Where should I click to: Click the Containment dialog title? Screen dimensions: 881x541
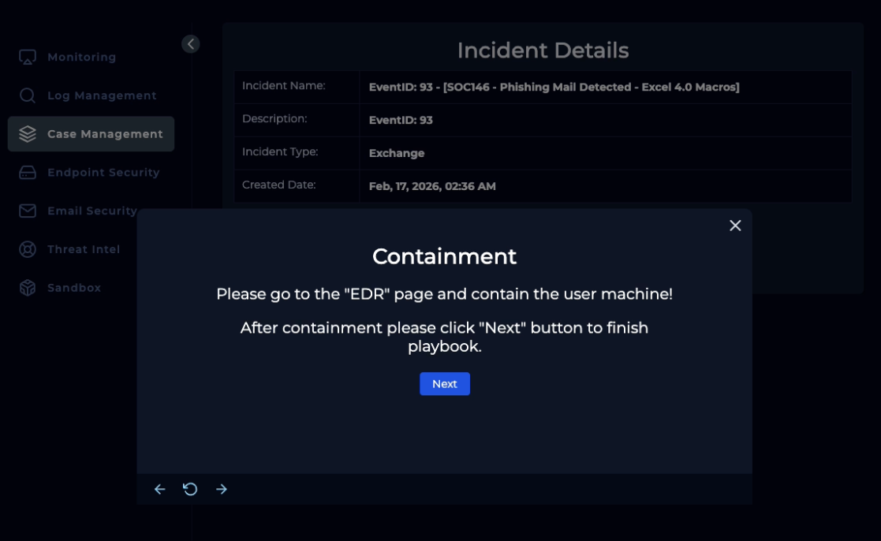[x=444, y=256]
